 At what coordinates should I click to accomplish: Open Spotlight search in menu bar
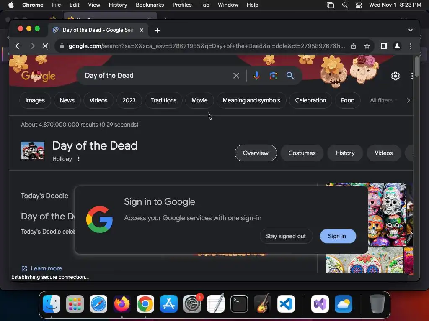click(x=345, y=5)
